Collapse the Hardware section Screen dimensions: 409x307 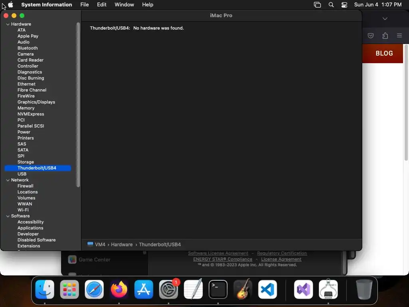point(8,24)
